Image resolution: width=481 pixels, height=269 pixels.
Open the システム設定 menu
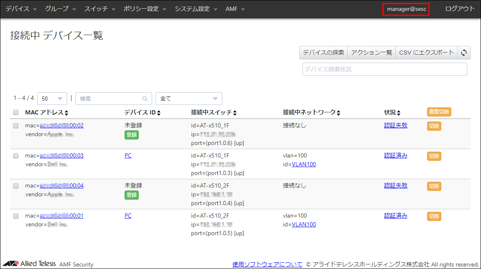click(196, 9)
